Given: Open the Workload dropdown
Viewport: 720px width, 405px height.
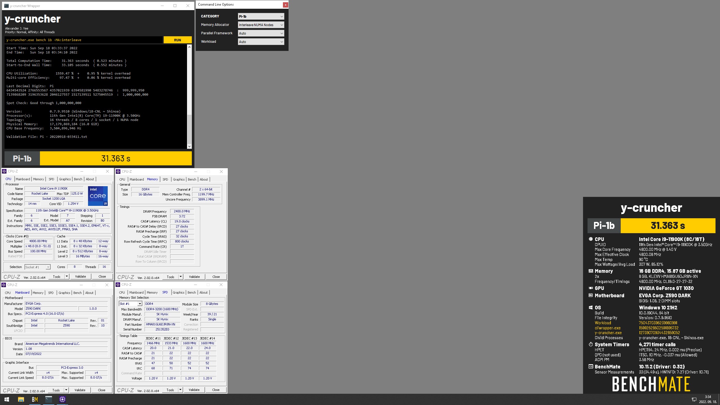Looking at the screenshot, I should [261, 42].
